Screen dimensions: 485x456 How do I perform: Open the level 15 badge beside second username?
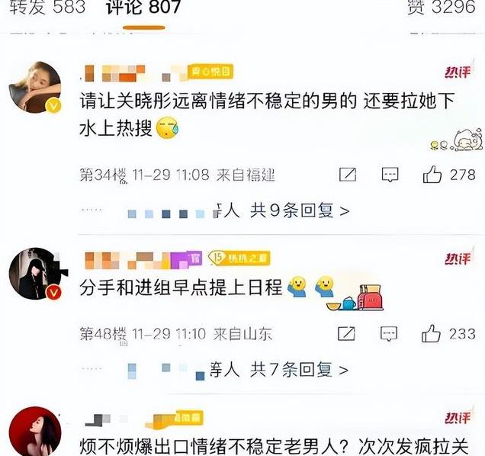tap(239, 258)
